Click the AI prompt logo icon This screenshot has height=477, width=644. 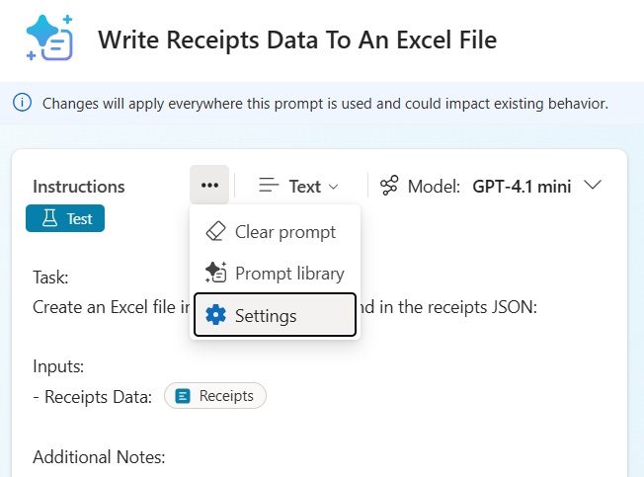tap(49, 40)
